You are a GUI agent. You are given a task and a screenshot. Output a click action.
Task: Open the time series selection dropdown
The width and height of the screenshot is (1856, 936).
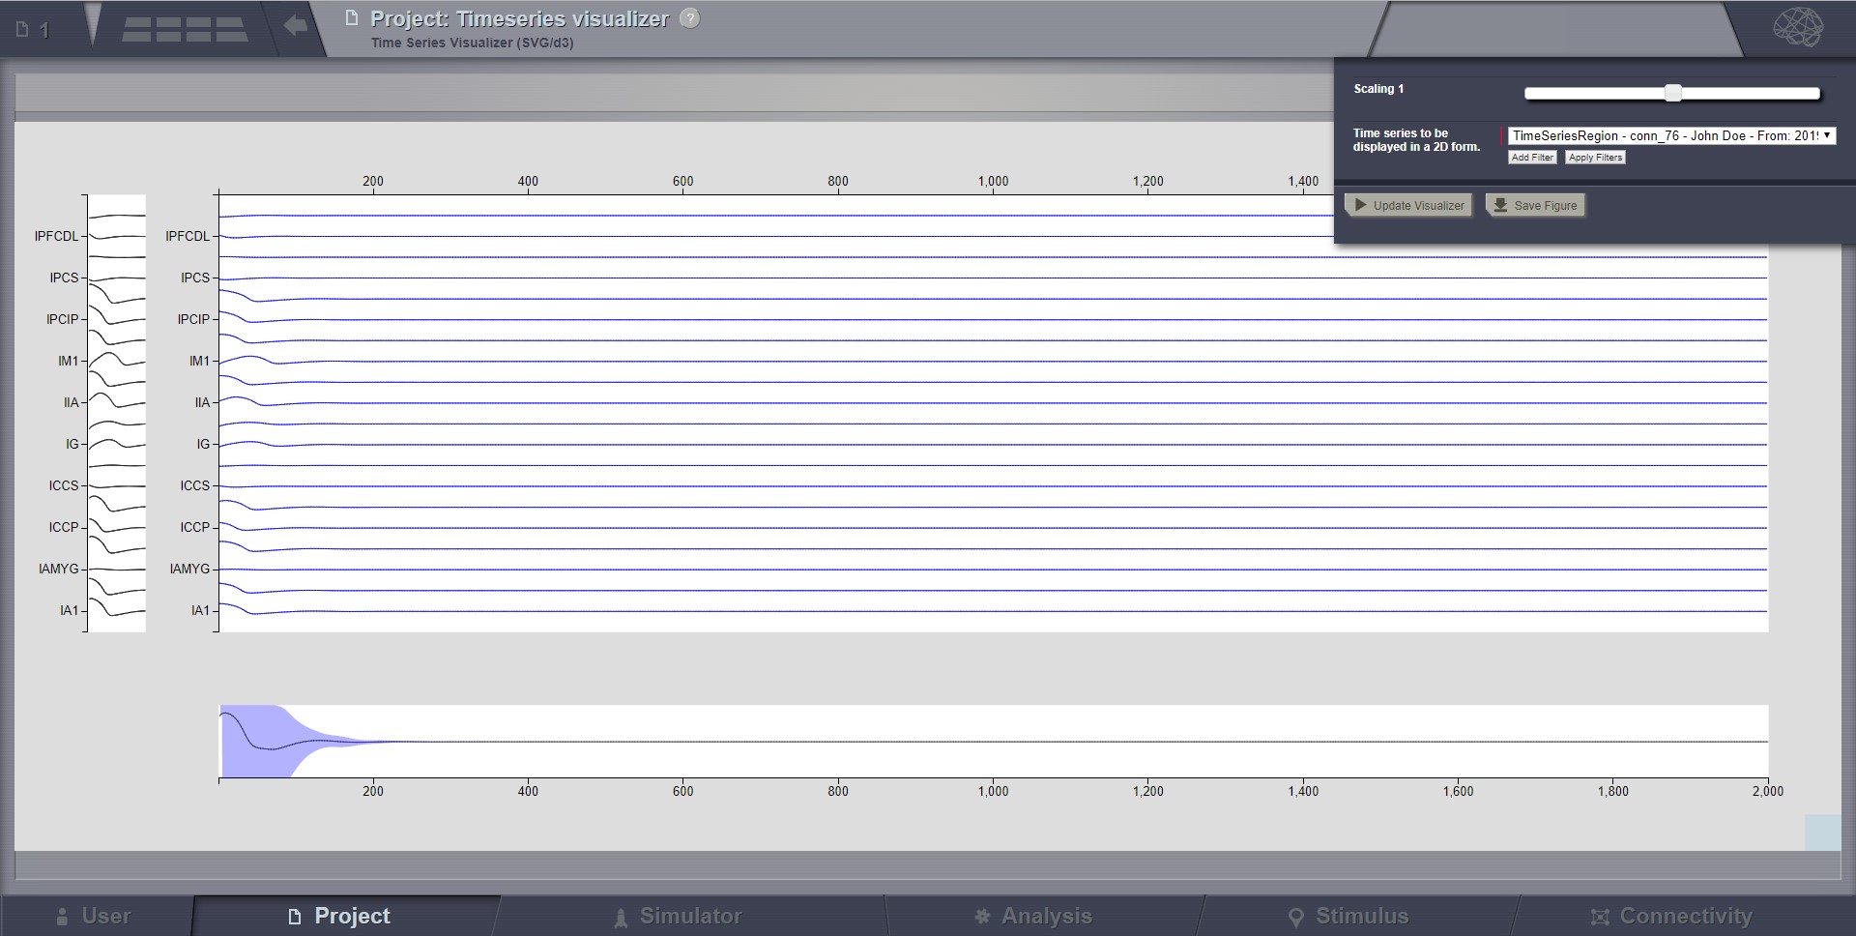point(1671,135)
